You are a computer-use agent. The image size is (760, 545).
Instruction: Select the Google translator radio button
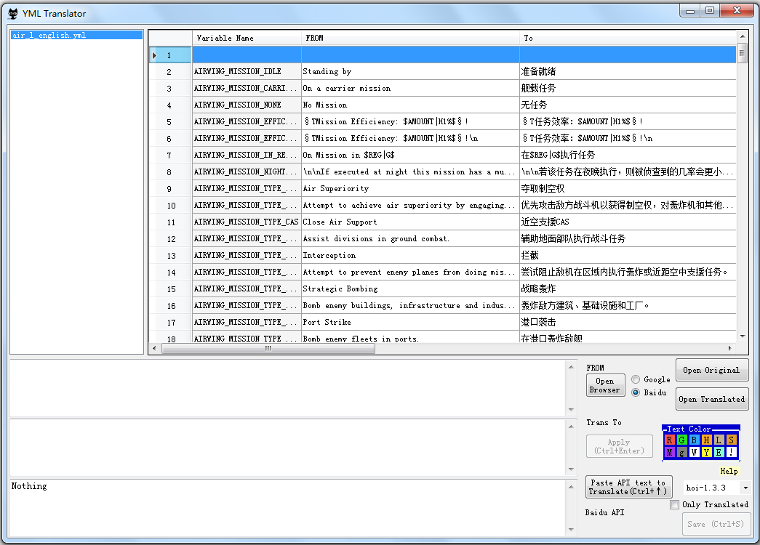(x=636, y=379)
